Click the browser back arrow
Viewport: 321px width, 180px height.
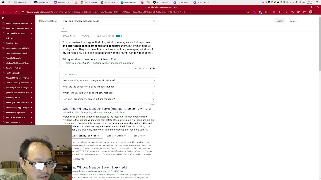pos(4,12)
